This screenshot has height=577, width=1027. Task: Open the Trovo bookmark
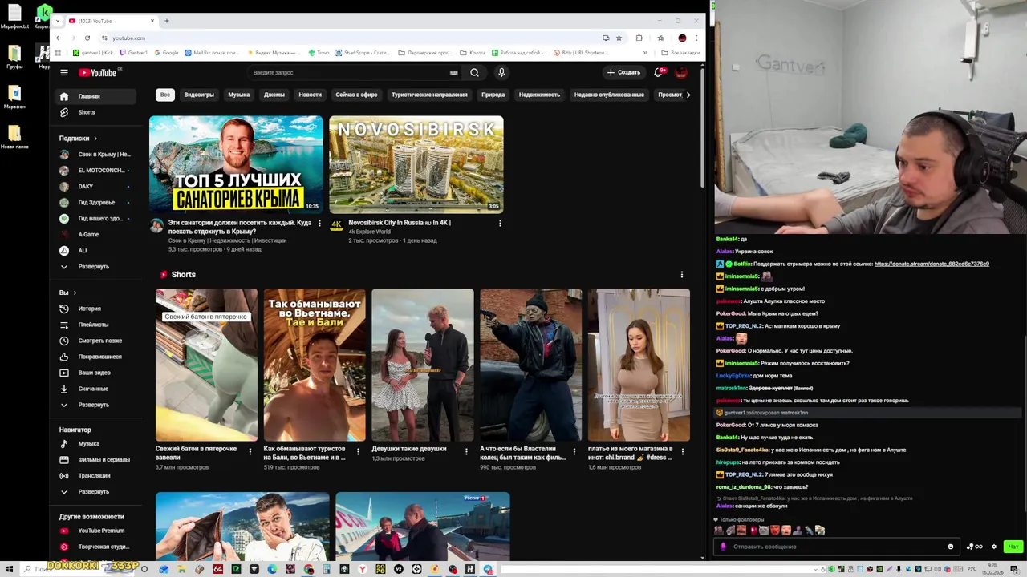319,53
